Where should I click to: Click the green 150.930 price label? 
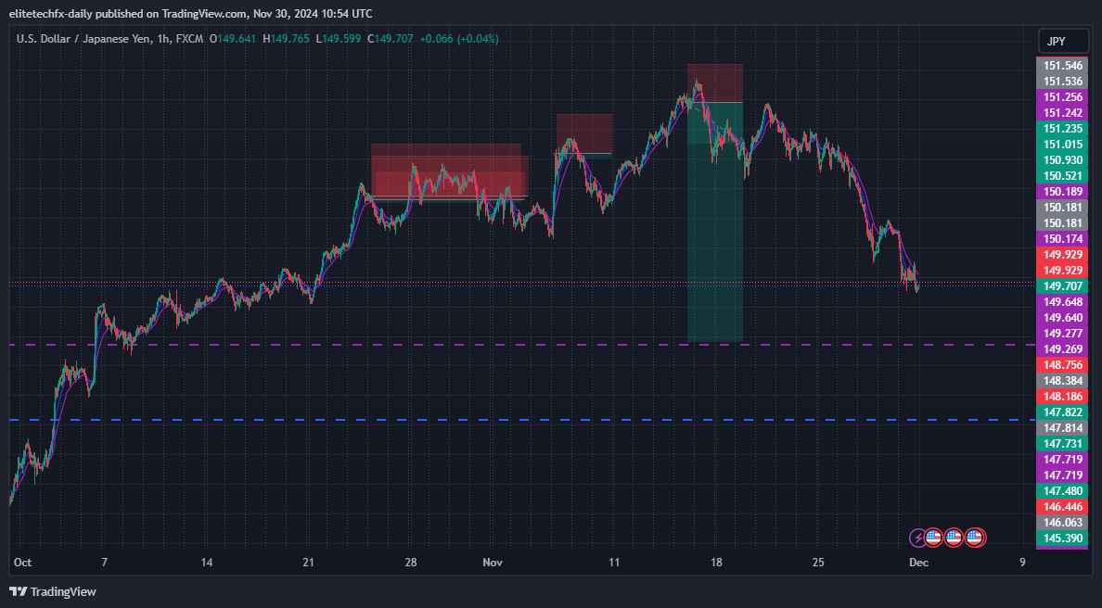tap(1062, 160)
